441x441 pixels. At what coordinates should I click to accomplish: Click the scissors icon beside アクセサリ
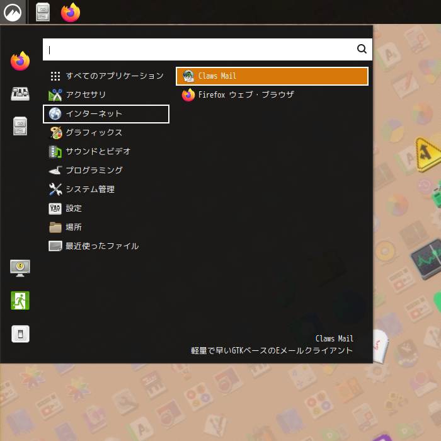[55, 95]
